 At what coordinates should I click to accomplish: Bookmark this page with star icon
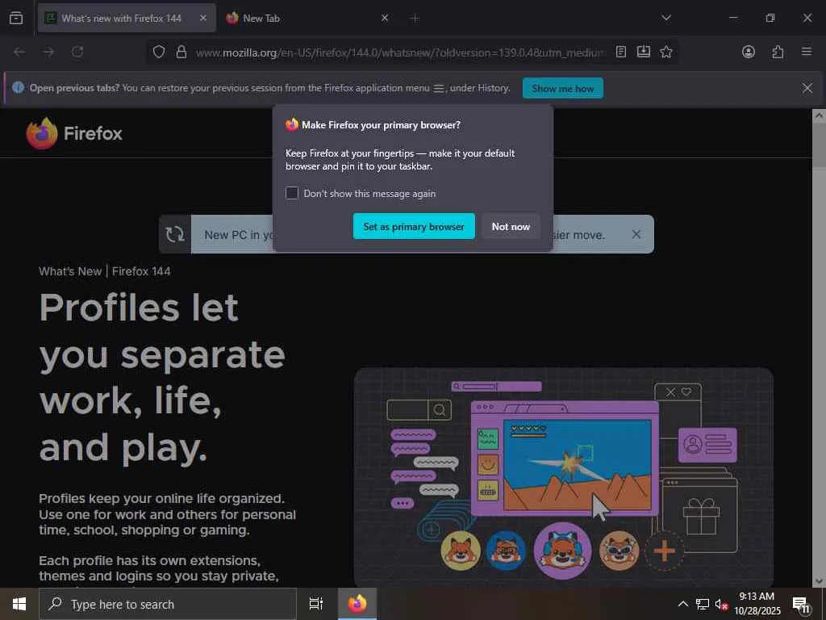pos(665,52)
